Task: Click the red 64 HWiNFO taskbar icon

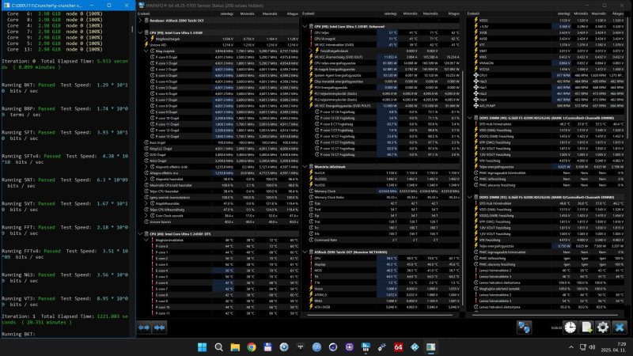Action: pyautogui.click(x=398, y=347)
